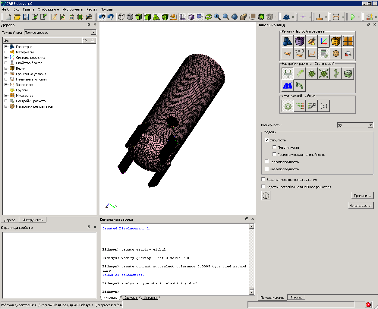Image resolution: width=378 pixels, height=309 pixels.
Task: Enable Геометрическая нелинейность checkbox
Action: [274, 154]
